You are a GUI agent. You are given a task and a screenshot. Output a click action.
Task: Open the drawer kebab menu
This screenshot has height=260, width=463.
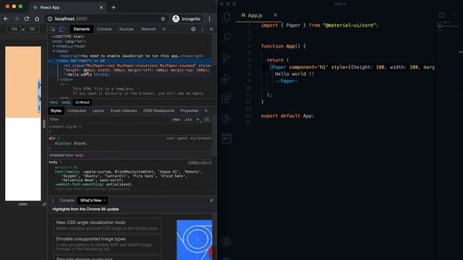coord(53,201)
